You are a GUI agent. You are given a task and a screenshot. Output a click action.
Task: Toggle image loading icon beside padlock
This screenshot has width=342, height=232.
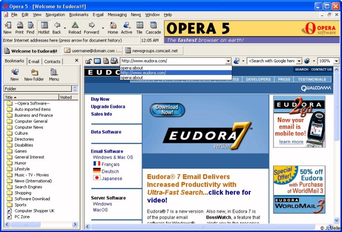[x=97, y=61]
